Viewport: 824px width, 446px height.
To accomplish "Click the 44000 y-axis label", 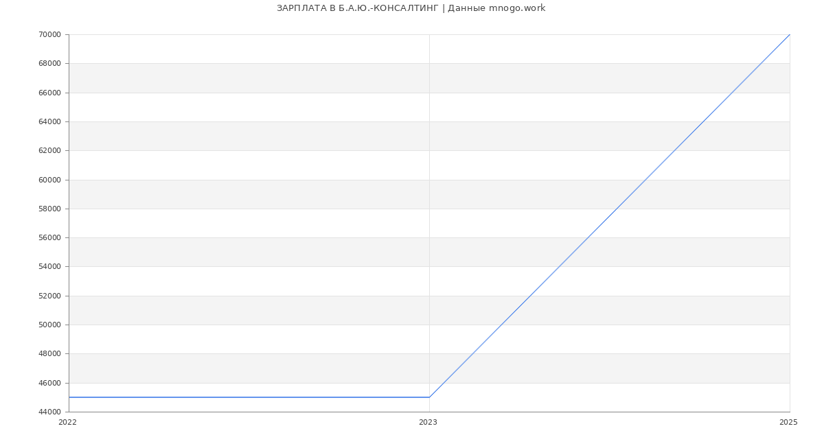I will tap(49, 412).
